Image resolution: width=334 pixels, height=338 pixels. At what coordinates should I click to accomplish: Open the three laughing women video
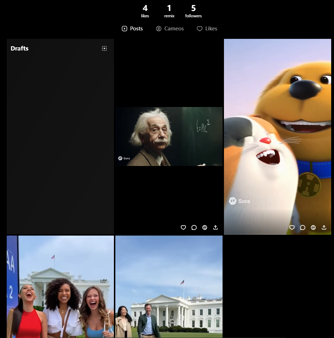pyautogui.click(x=60, y=287)
